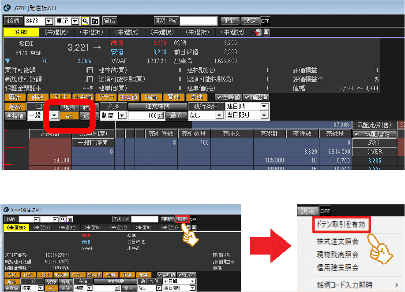Select the first (未選択) tab next to SBI

point(56,32)
